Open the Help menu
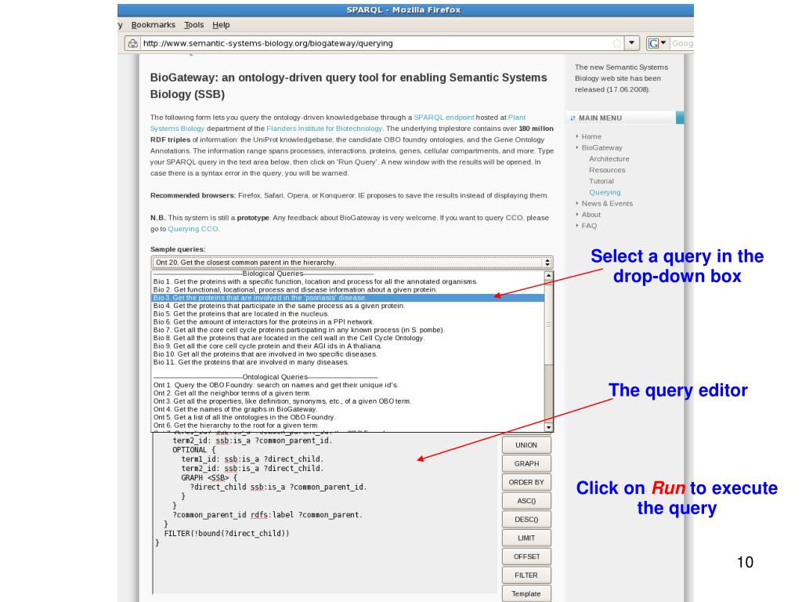 [x=221, y=24]
